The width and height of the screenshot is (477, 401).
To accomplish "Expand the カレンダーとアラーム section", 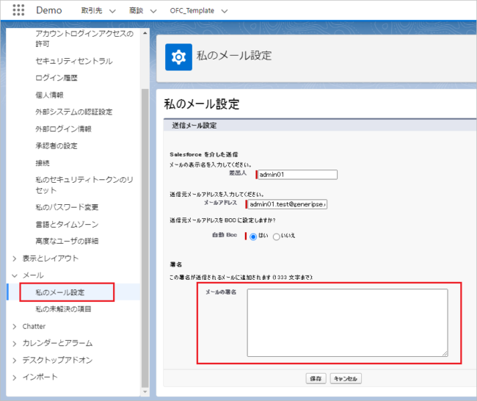I will point(14,344).
